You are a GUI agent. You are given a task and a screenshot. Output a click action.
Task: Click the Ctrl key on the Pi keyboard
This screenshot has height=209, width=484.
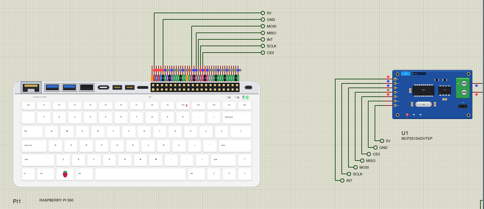click(x=46, y=174)
